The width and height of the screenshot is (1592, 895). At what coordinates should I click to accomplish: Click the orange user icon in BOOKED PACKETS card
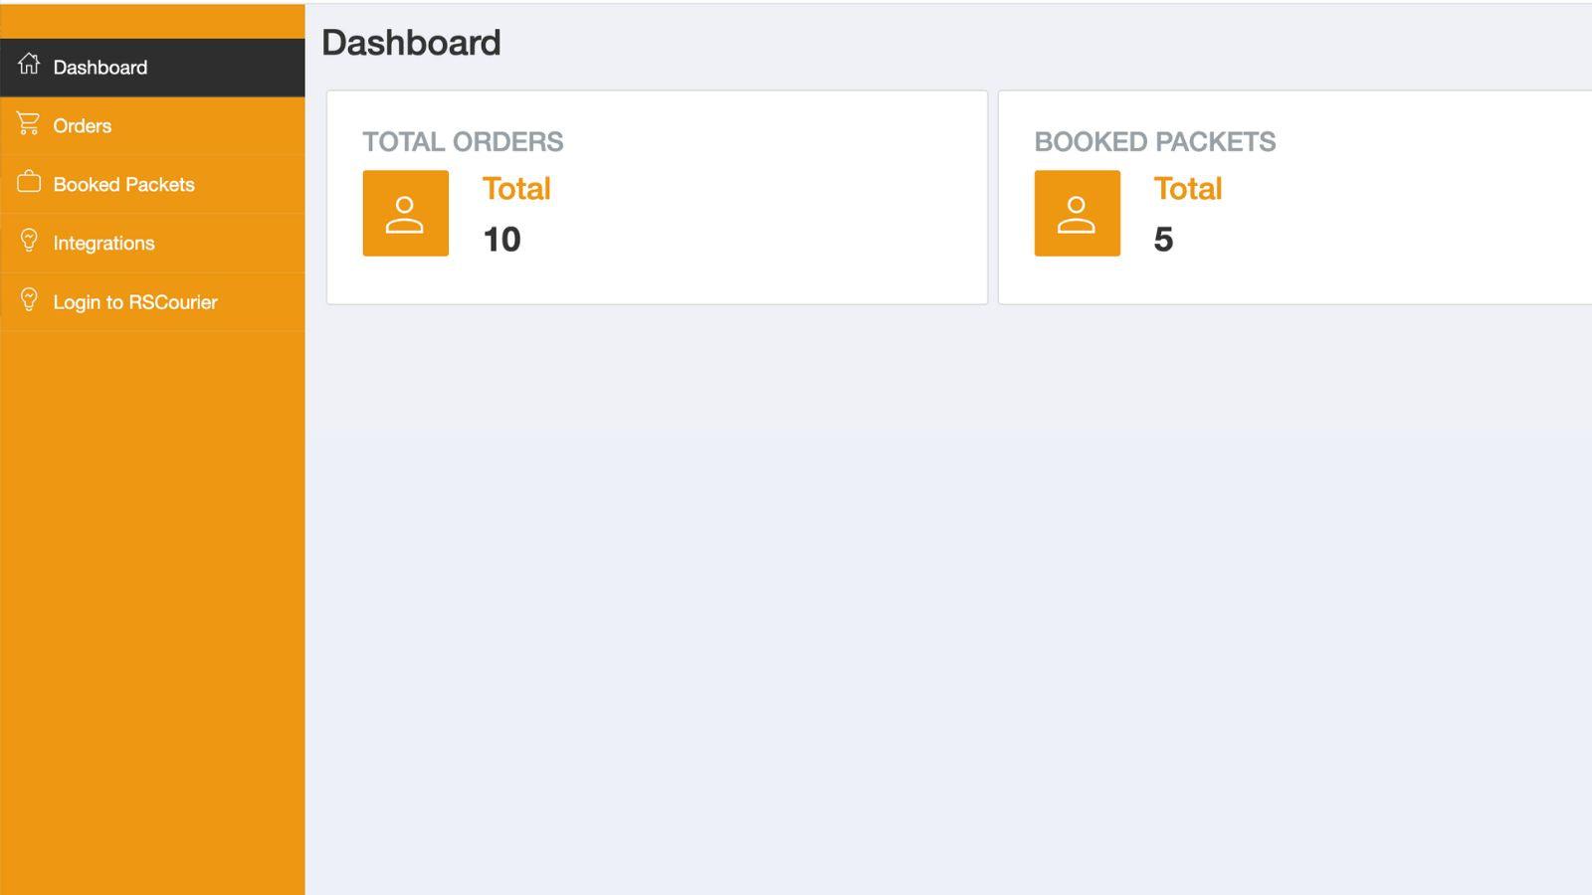(x=1077, y=212)
